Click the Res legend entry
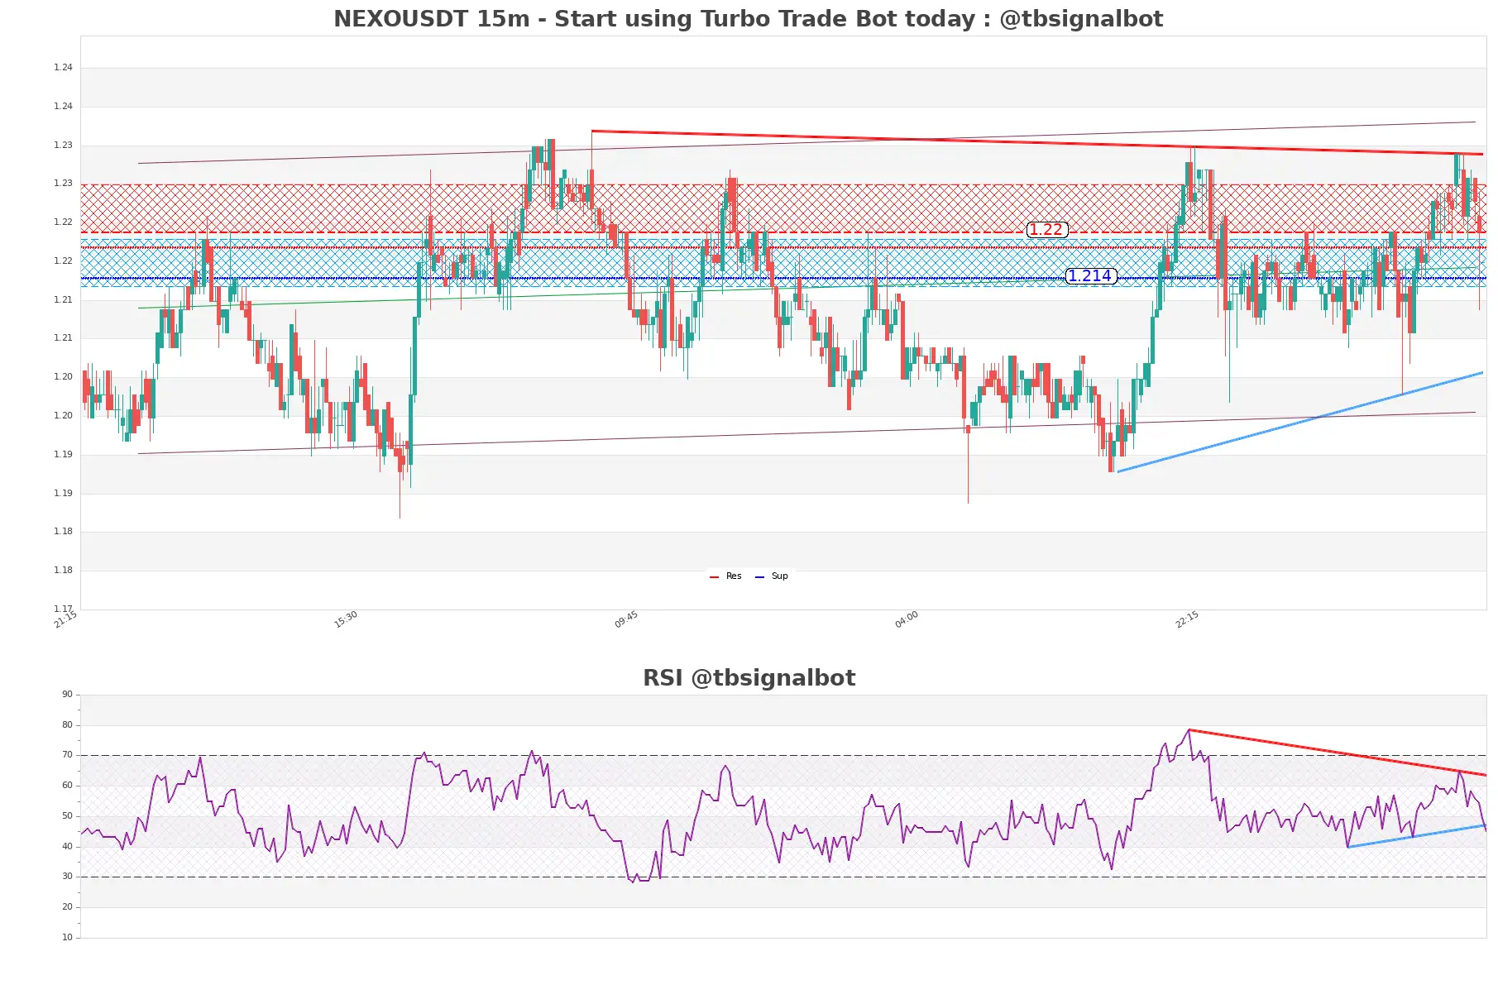The height and width of the screenshot is (999, 1498). [725, 576]
